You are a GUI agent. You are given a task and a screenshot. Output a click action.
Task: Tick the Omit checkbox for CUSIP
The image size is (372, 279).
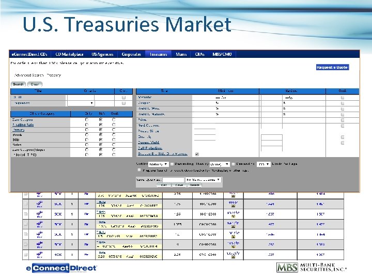tap(123, 98)
